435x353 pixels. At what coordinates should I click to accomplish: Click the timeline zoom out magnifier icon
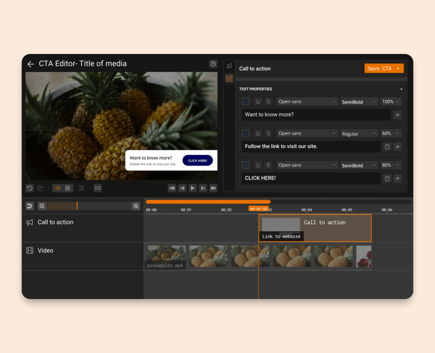[42, 205]
